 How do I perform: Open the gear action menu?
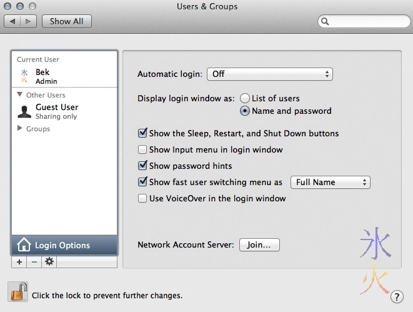(49, 262)
